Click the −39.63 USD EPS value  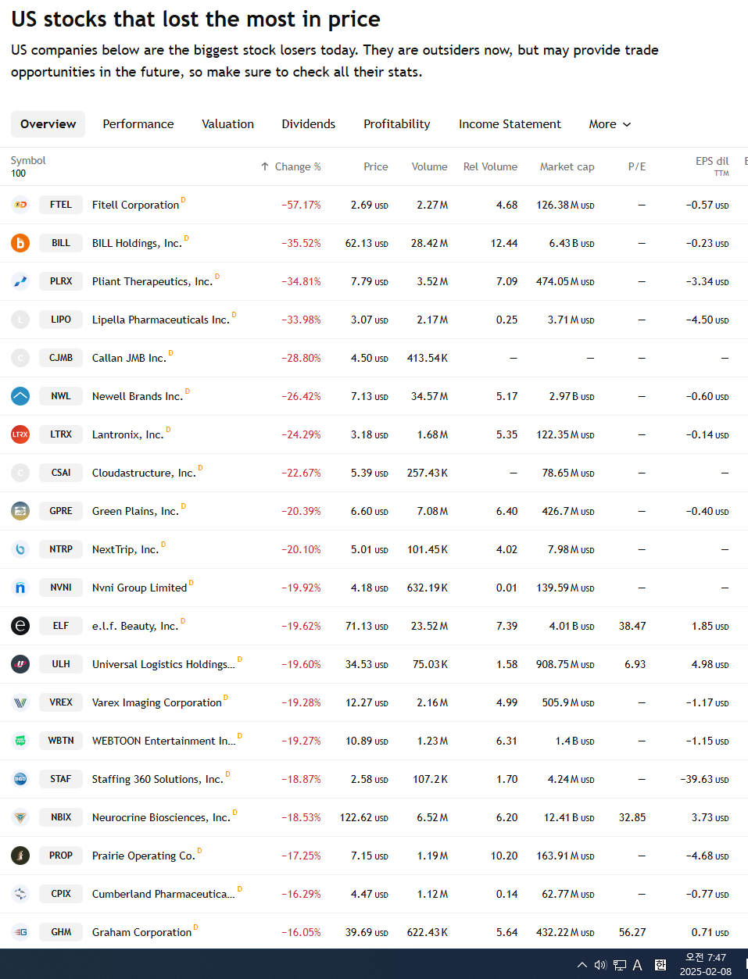pos(704,779)
